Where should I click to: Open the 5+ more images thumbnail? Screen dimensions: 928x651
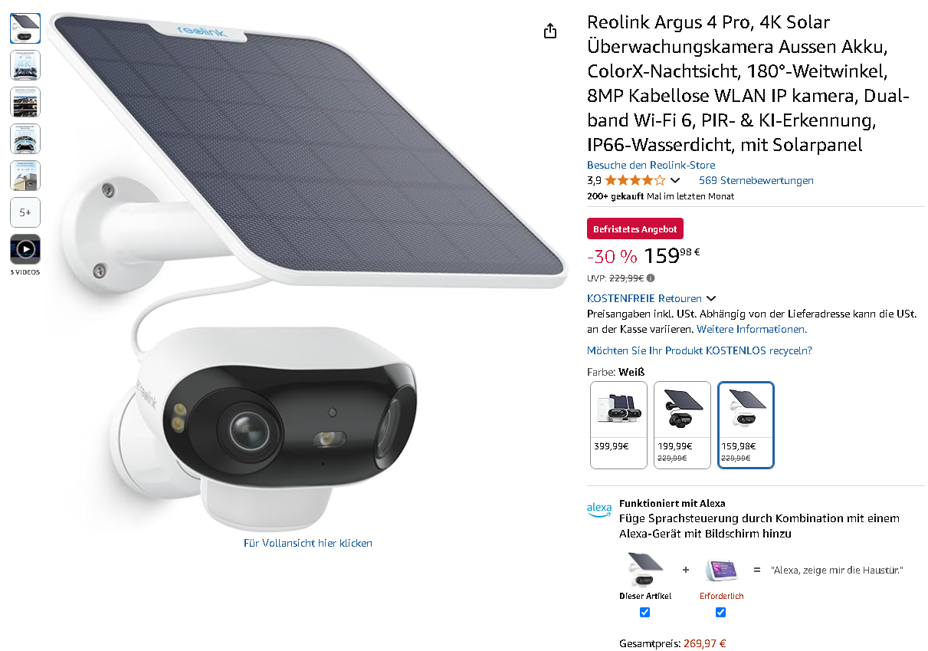[25, 212]
